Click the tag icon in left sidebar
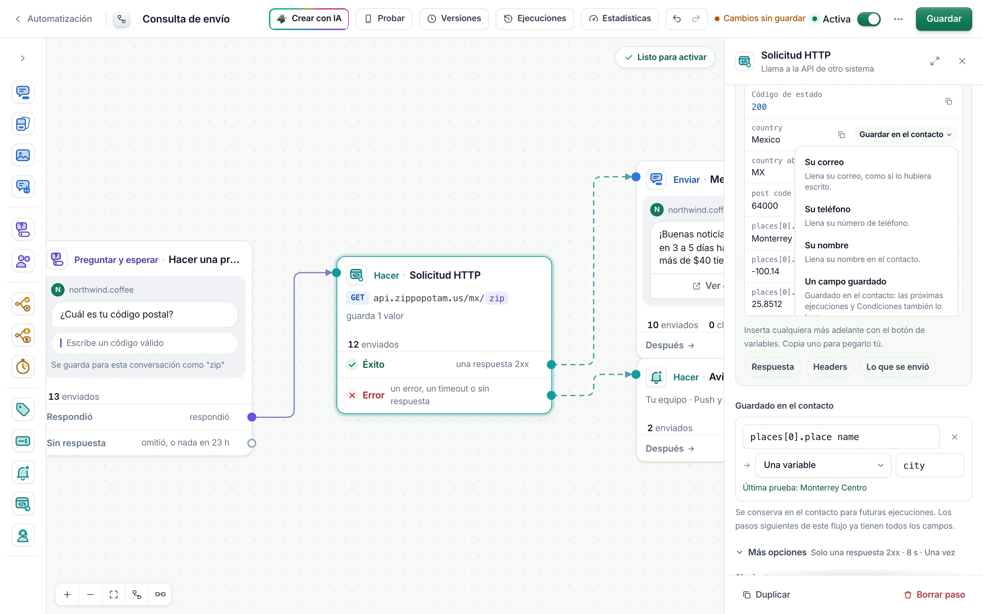Image resolution: width=983 pixels, height=614 pixels. [23, 409]
